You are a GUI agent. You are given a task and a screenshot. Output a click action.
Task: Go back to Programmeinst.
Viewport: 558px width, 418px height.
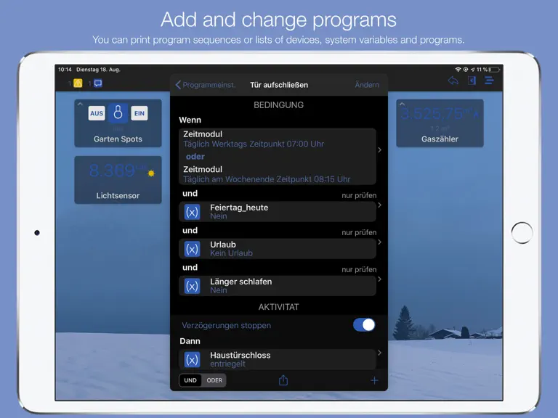(x=206, y=85)
